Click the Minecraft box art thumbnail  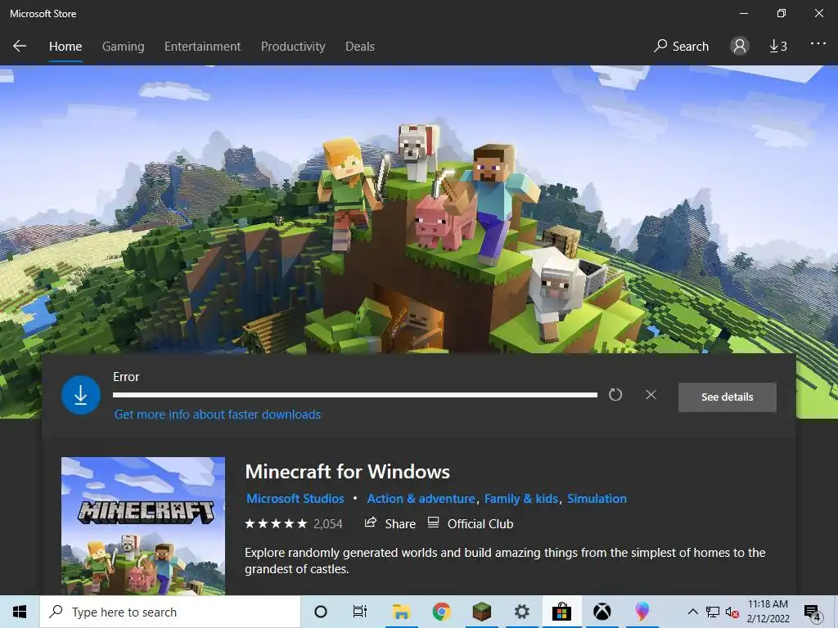142,526
